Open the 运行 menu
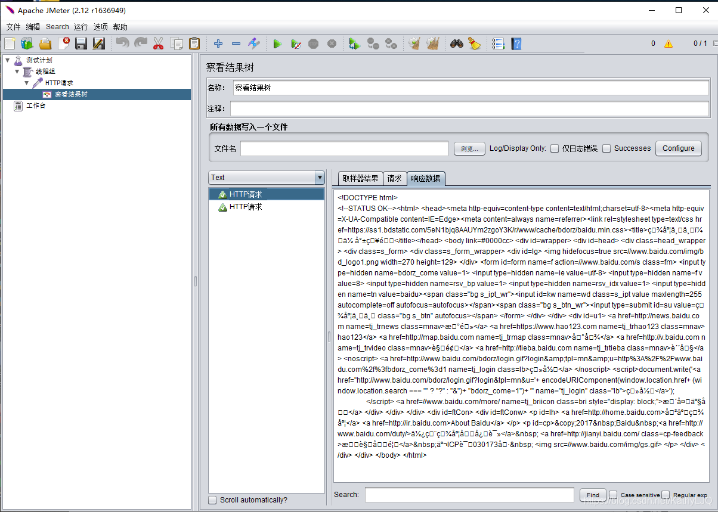Viewport: 718px width, 512px height. click(81, 27)
